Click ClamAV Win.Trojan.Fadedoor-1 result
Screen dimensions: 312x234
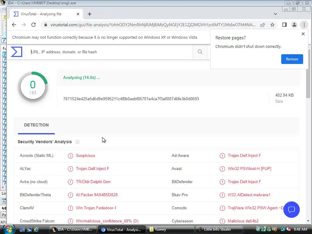click(x=96, y=208)
